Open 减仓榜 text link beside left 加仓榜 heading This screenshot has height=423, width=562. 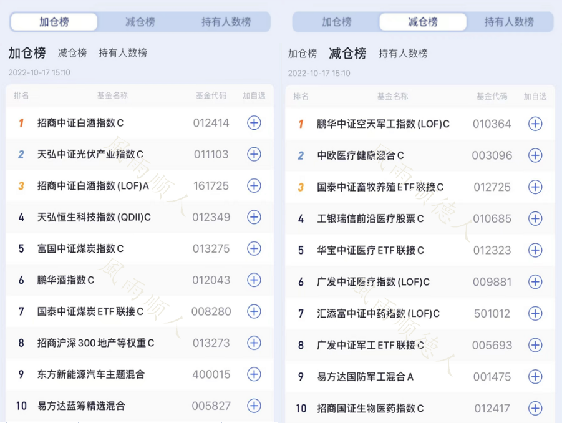pyautogui.click(x=72, y=53)
